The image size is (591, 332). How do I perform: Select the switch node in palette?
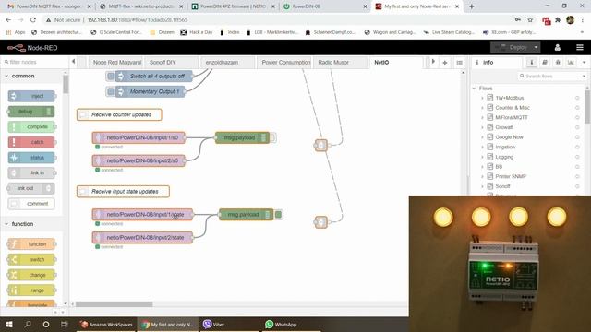pyautogui.click(x=31, y=260)
